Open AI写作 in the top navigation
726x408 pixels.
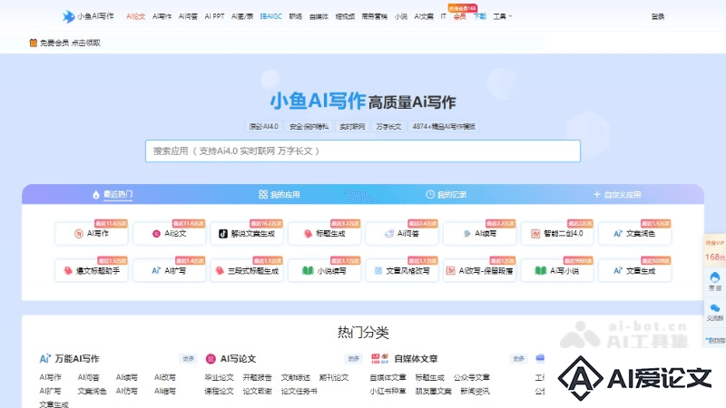click(x=162, y=16)
